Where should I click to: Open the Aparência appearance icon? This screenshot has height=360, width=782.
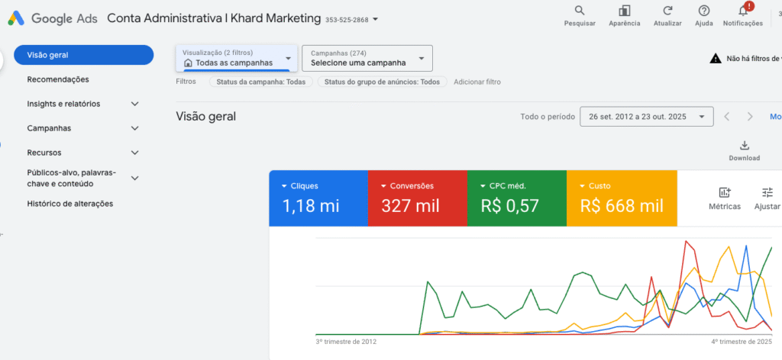coord(624,11)
